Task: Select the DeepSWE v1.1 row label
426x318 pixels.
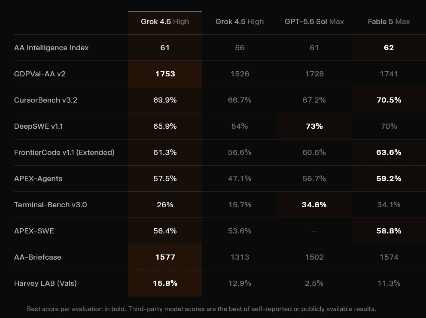Action: [x=38, y=126]
